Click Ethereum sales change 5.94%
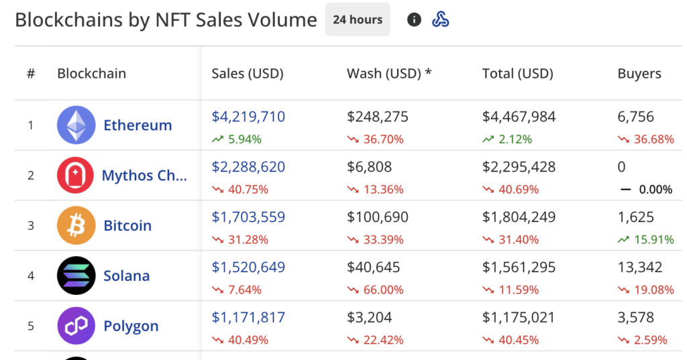Image resolution: width=687 pixels, height=360 pixels. 237,139
